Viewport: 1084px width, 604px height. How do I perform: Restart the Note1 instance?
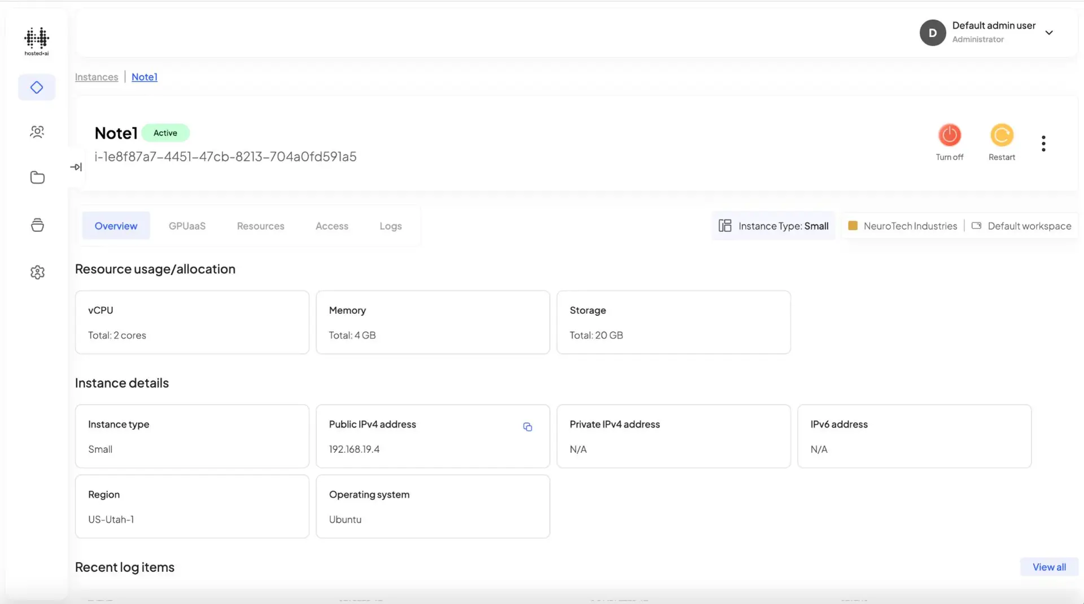(x=1001, y=135)
